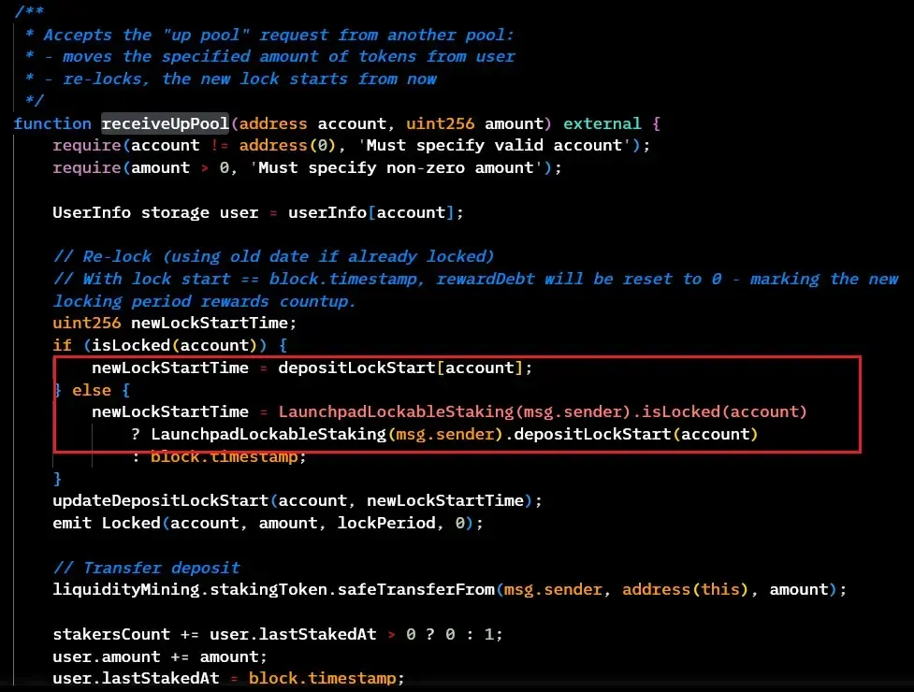Click the else keyword
Viewport: 914px width, 692px height.
point(91,390)
